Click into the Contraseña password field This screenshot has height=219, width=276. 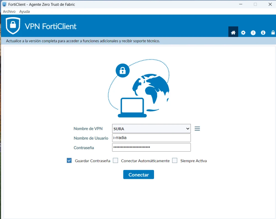(151, 147)
